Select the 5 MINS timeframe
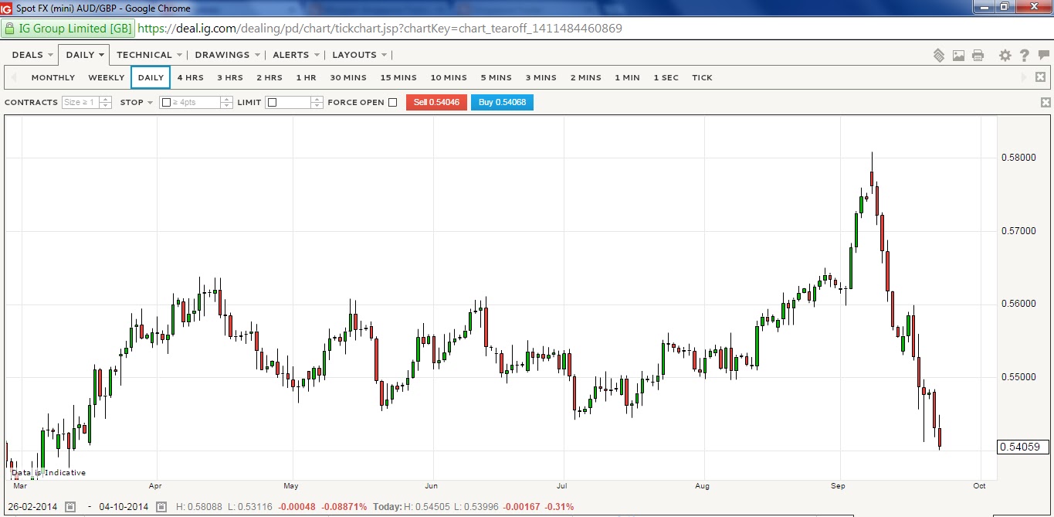 coord(496,77)
